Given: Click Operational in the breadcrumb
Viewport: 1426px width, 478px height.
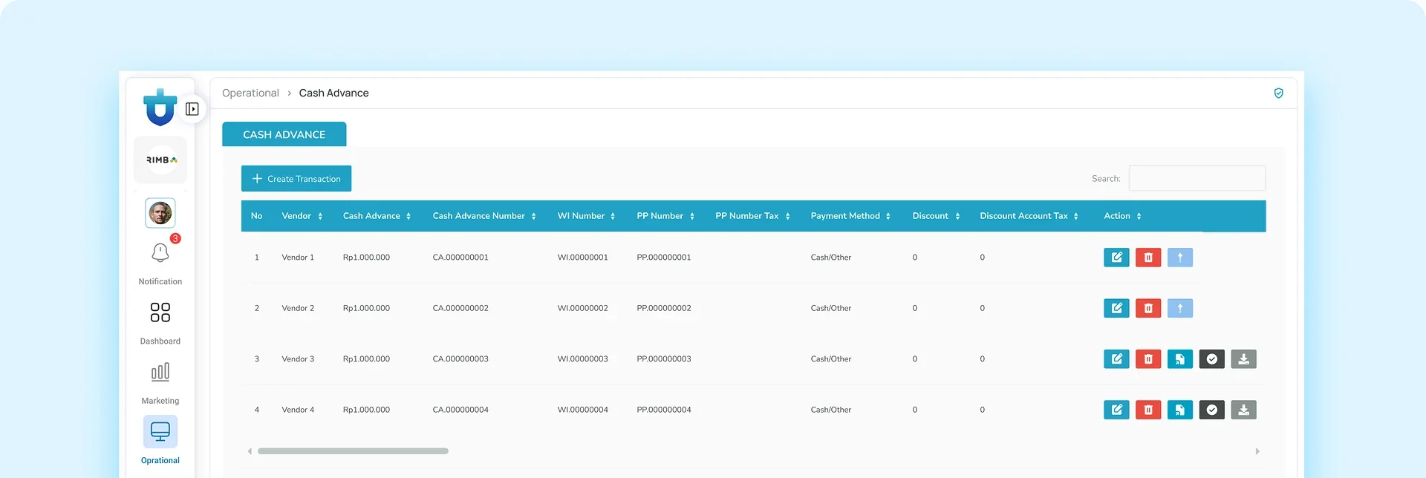Looking at the screenshot, I should pyautogui.click(x=250, y=93).
